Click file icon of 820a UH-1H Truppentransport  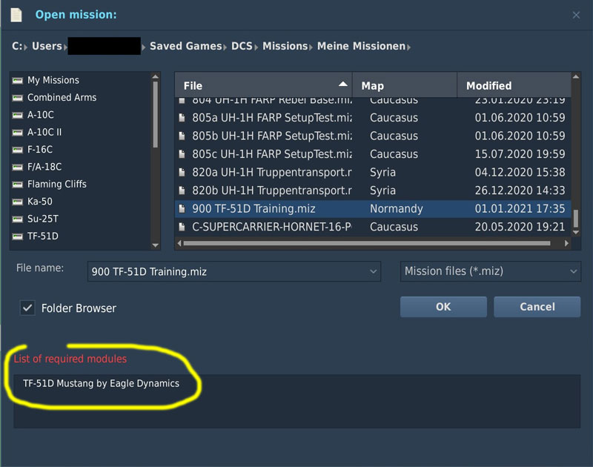(182, 172)
